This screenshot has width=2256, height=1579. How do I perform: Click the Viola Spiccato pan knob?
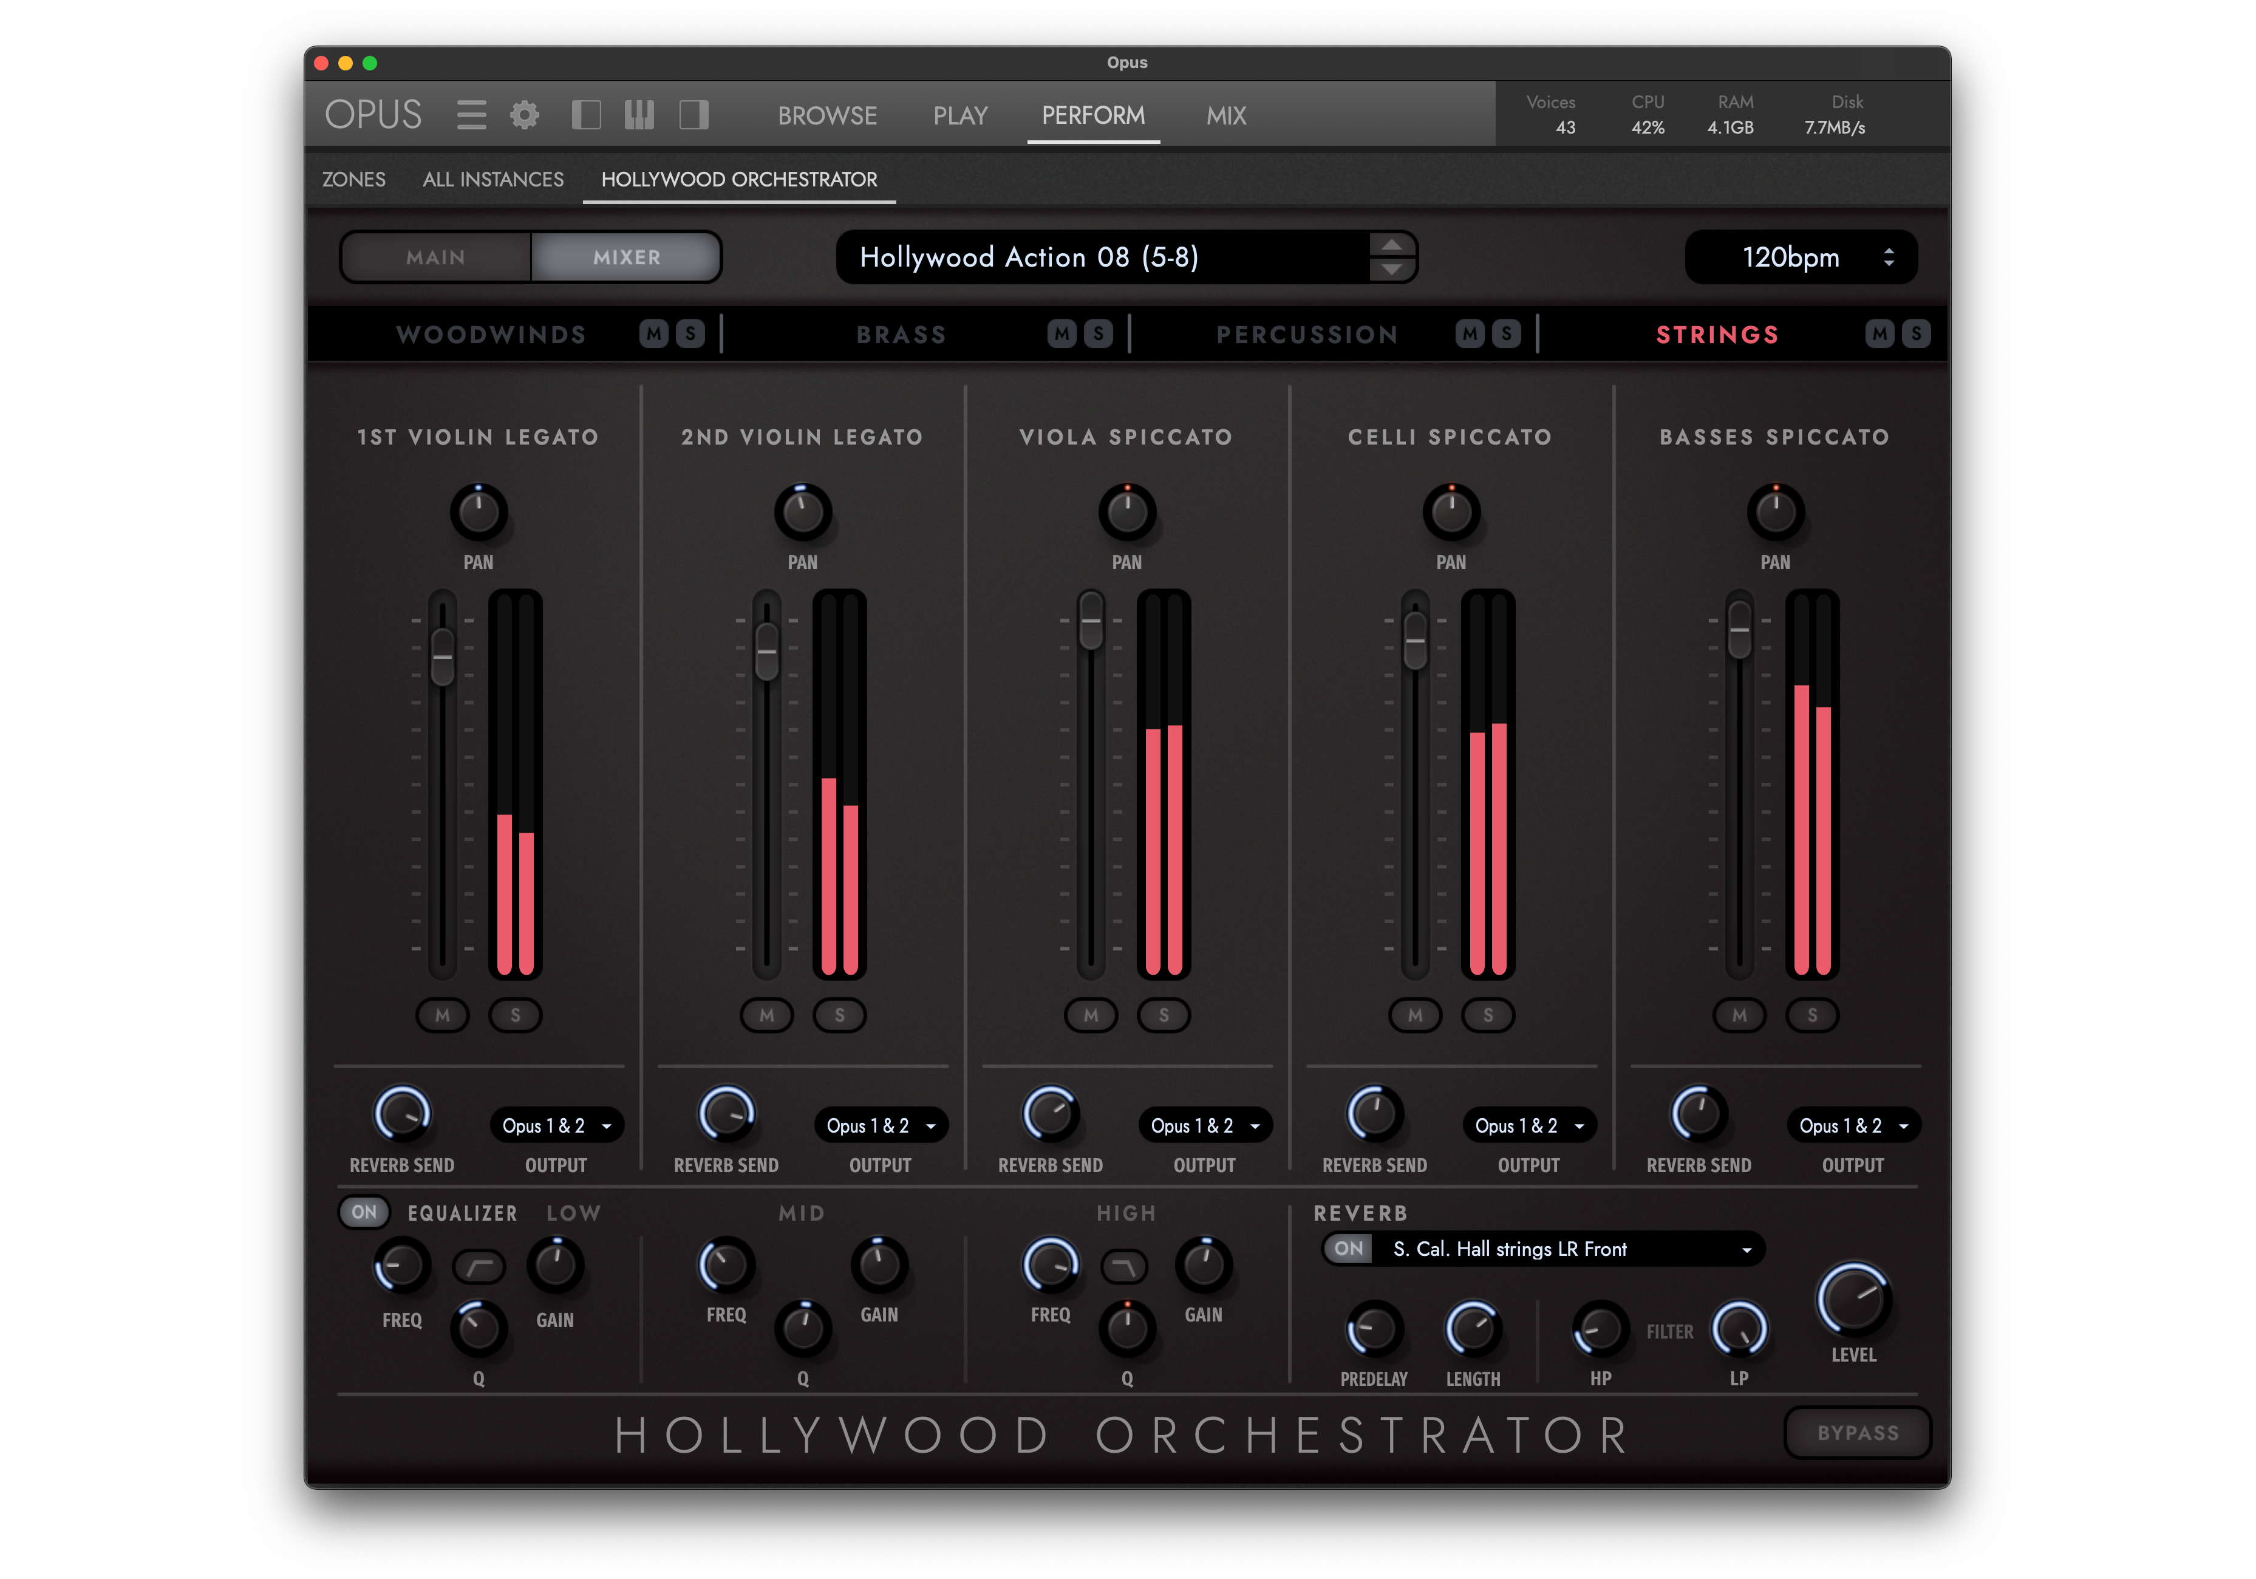(x=1127, y=512)
